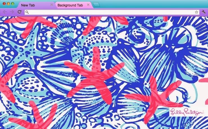Viewport: 208px width, 129px height.
Task: Close the Background Tab
Action: (88, 5)
